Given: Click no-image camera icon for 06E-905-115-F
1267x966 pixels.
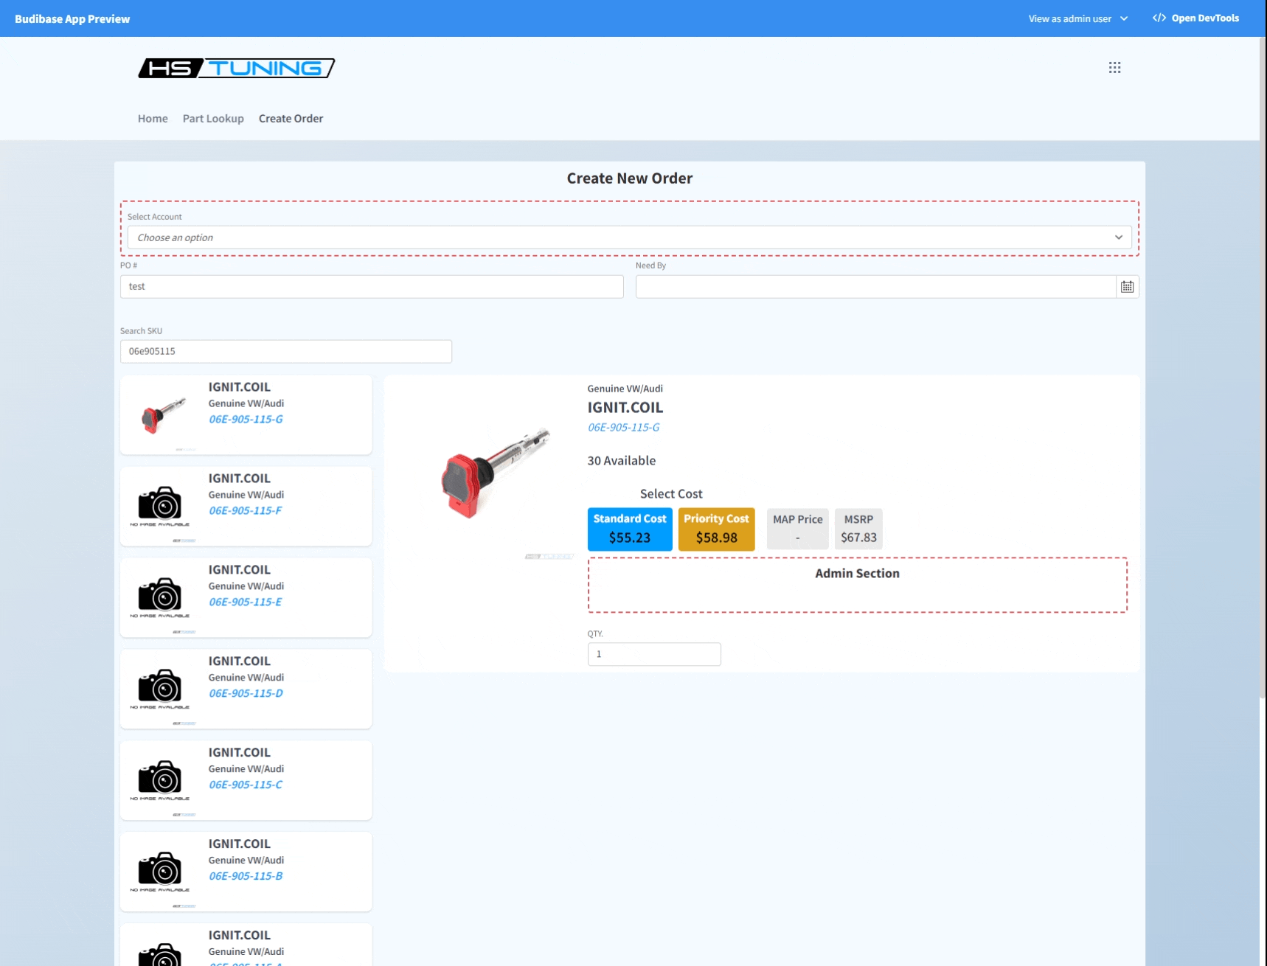Looking at the screenshot, I should (160, 506).
